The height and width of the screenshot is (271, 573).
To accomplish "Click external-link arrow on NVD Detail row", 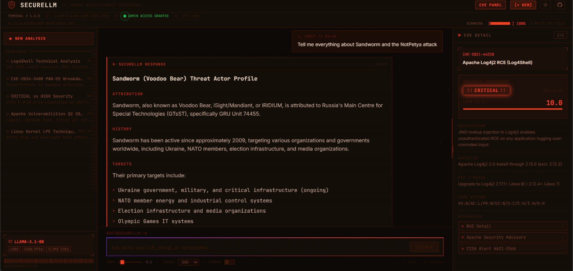I will tap(563, 226).
